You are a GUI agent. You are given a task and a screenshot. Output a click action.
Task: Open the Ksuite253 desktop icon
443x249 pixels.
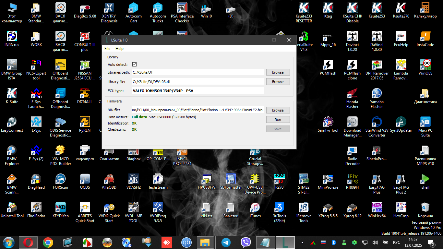(x=377, y=11)
